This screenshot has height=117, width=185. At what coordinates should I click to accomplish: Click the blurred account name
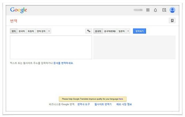(x=138, y=10)
